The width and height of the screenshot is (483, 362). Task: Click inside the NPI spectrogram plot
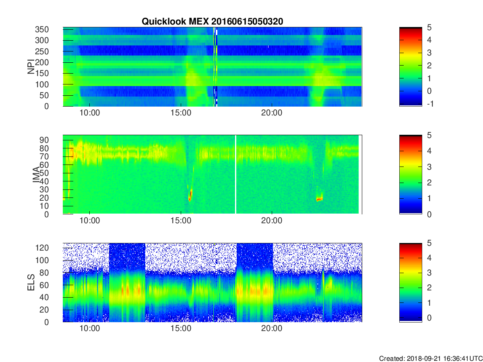click(x=212, y=67)
